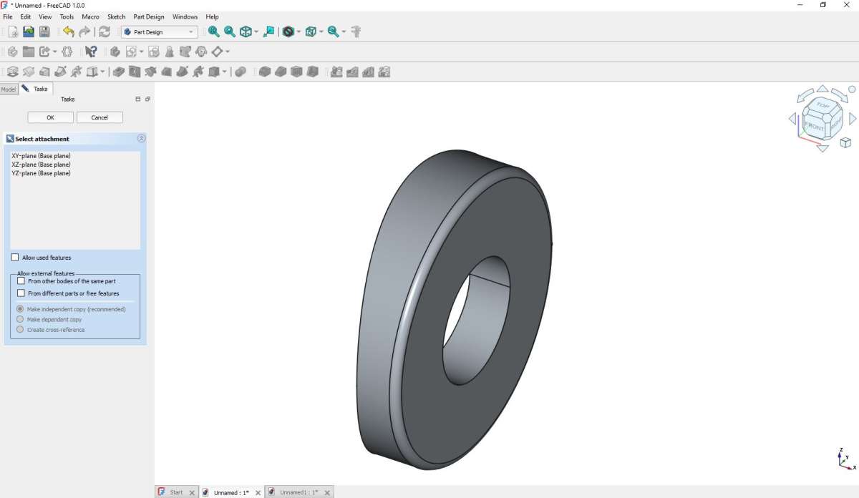Undo the last action
859x498 pixels.
point(69,31)
